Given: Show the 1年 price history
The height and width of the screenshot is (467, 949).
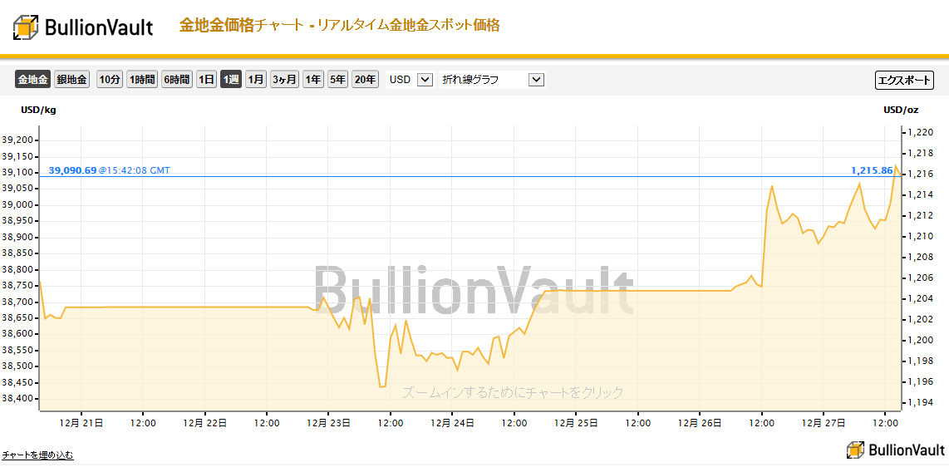Looking at the screenshot, I should click(x=313, y=79).
